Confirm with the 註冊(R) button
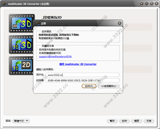Image resolution: width=160 pixels, height=129 pixels. [x=89, y=86]
